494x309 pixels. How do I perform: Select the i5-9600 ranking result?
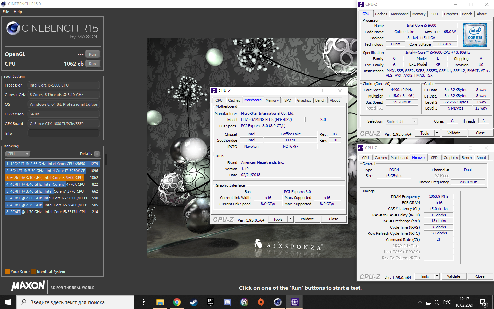click(52, 178)
